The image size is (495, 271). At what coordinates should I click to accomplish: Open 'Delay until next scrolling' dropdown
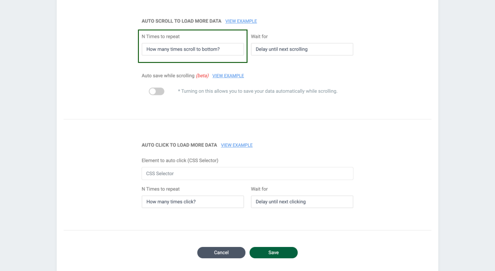click(x=302, y=49)
